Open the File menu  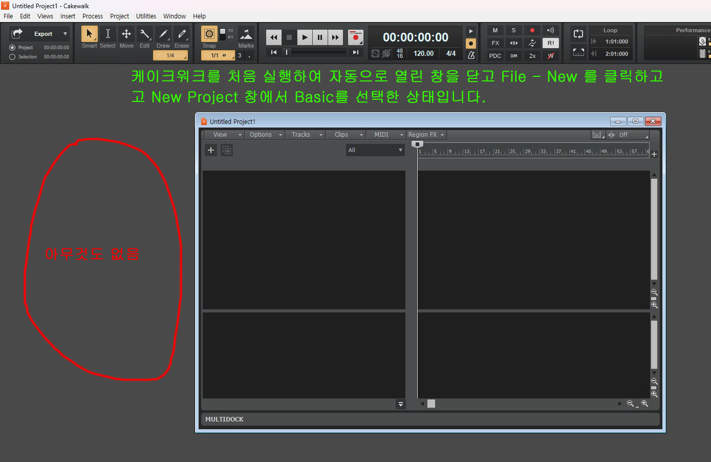(8, 16)
